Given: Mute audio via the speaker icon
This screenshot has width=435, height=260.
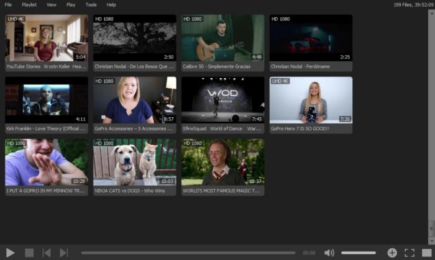Looking at the screenshot, I should click(329, 253).
